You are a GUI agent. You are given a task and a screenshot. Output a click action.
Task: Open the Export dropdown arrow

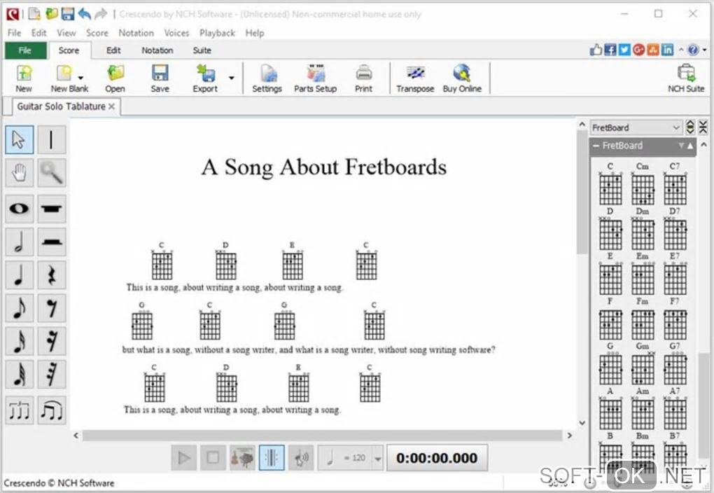pyautogui.click(x=231, y=78)
